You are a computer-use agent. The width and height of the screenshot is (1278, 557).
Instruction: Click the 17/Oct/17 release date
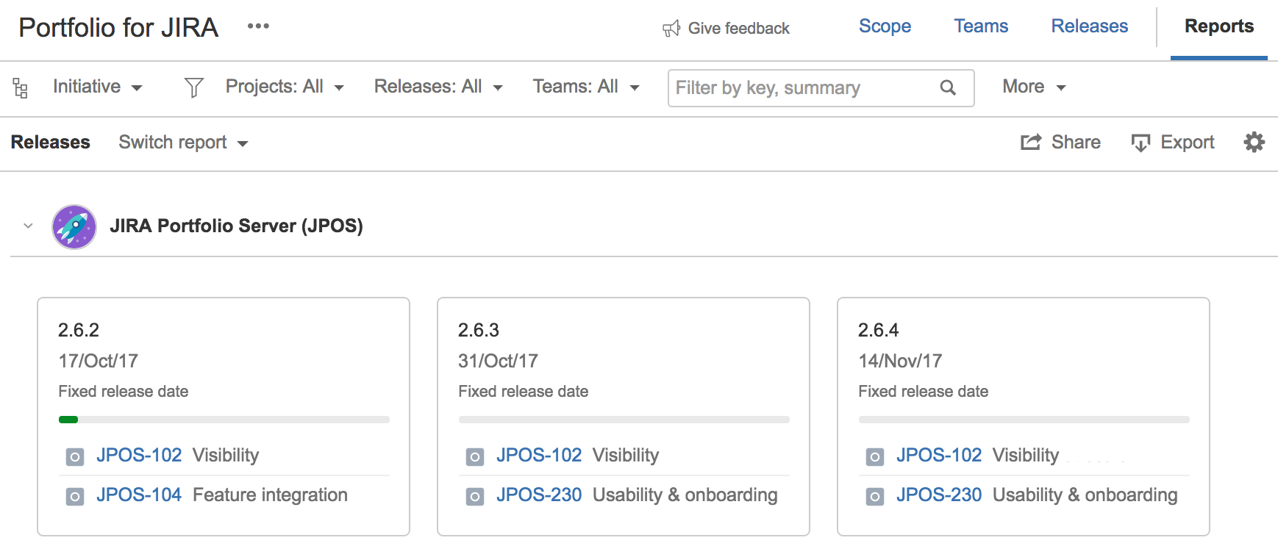tap(99, 362)
